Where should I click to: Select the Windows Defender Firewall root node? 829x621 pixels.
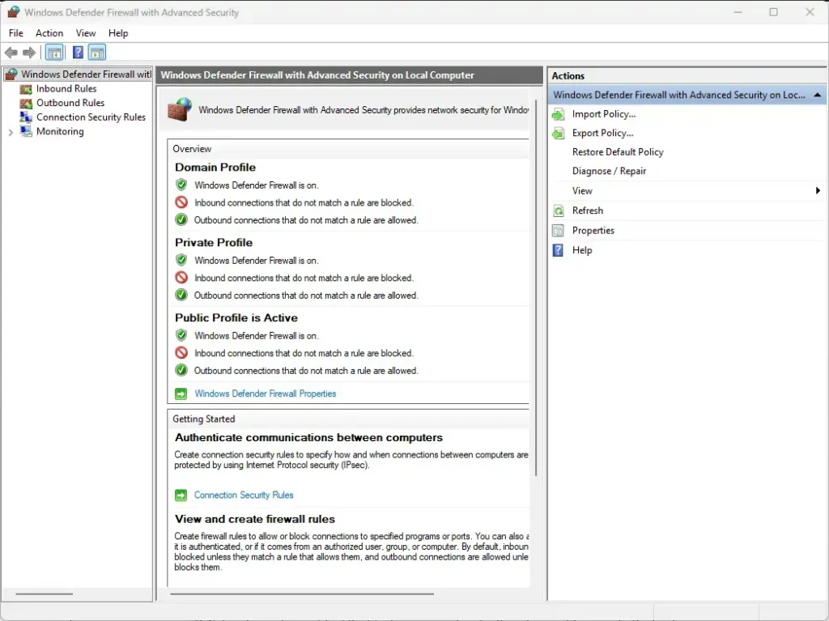tap(86, 74)
